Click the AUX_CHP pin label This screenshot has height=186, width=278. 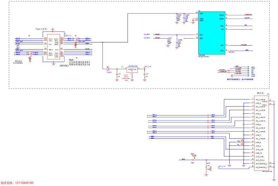click(x=259, y=149)
